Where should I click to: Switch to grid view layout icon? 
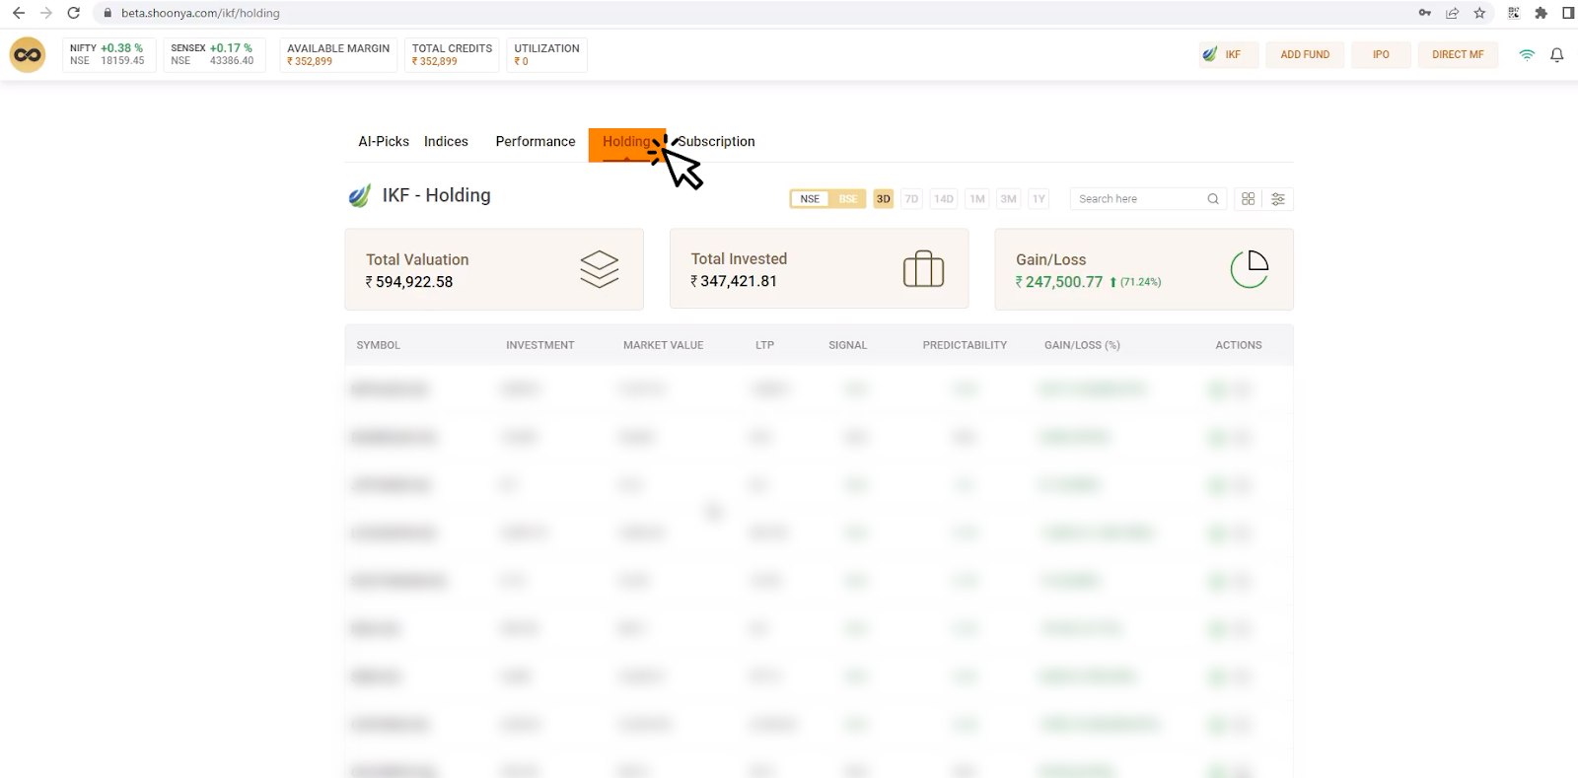pyautogui.click(x=1248, y=199)
